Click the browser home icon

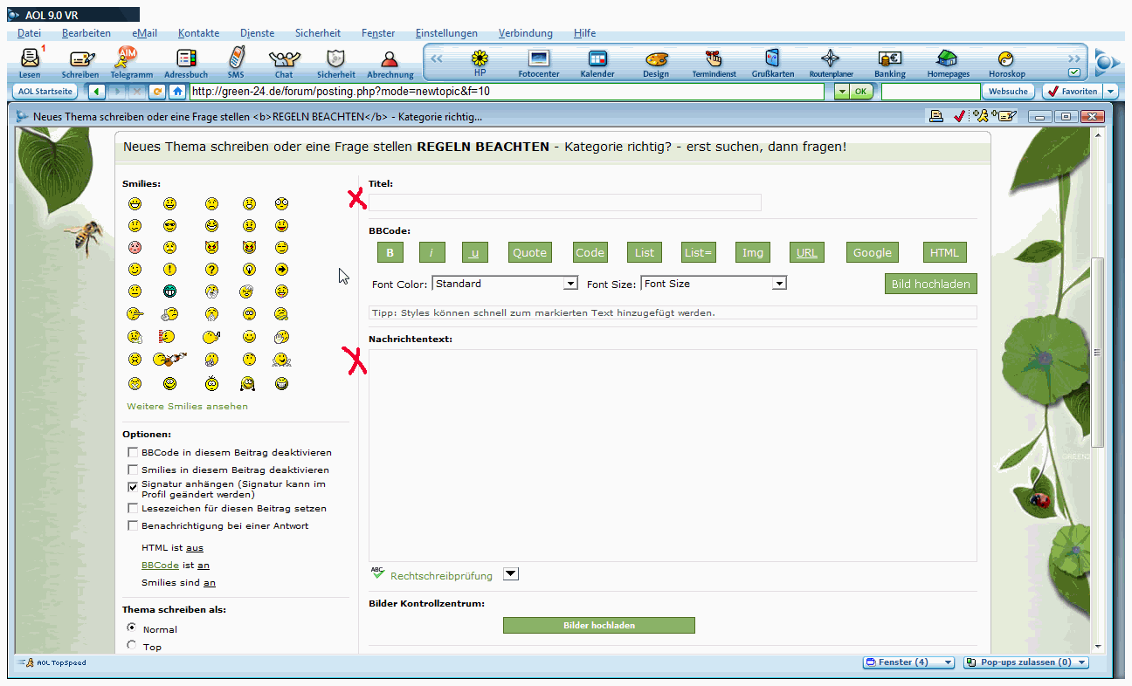(x=177, y=92)
